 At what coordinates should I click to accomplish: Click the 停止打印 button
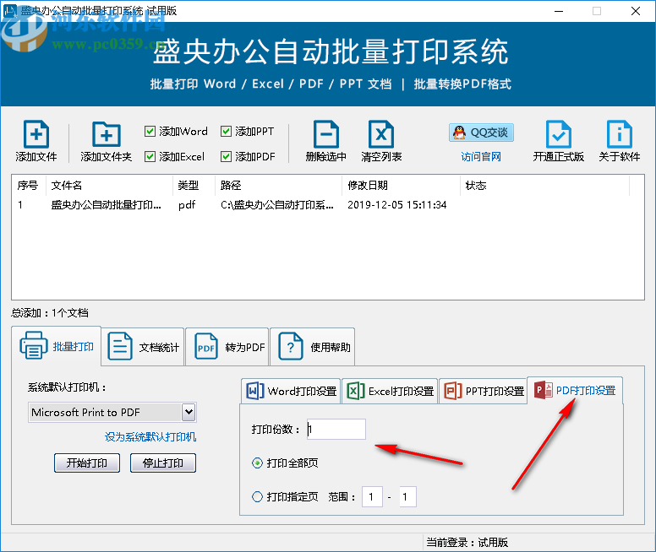coord(163,463)
